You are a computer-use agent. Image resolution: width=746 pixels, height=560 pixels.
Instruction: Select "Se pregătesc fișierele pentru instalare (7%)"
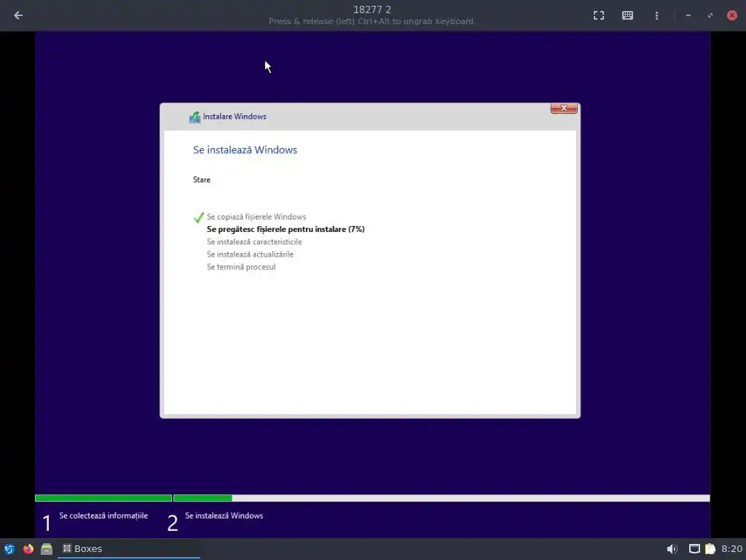[x=286, y=229]
